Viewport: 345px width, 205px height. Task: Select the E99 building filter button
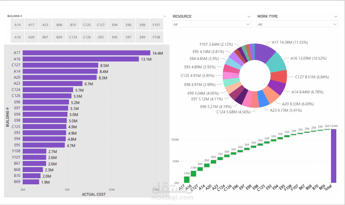[x=142, y=37]
